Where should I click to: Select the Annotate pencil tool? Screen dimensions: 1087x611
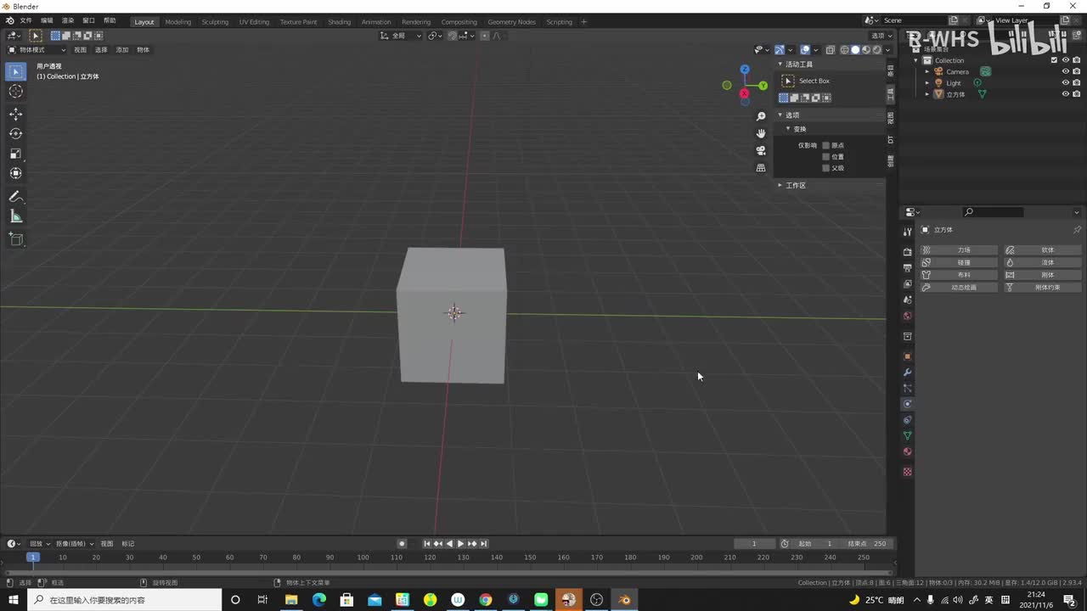(15, 196)
